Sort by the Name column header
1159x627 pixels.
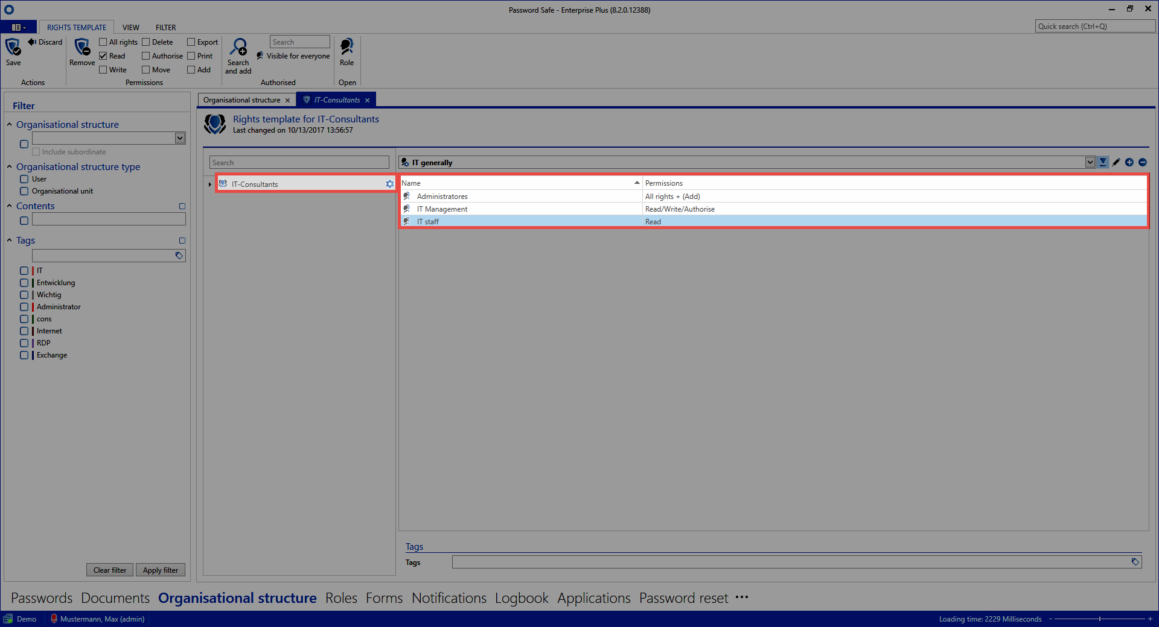(520, 183)
